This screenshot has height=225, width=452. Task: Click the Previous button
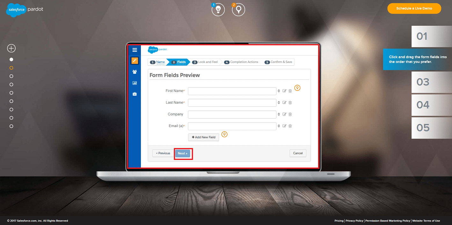point(163,153)
